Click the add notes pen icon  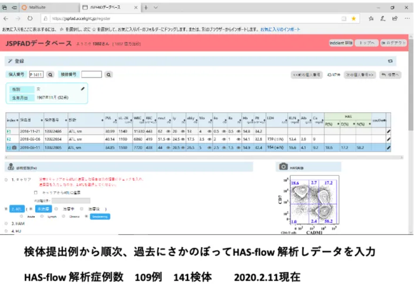383,18
